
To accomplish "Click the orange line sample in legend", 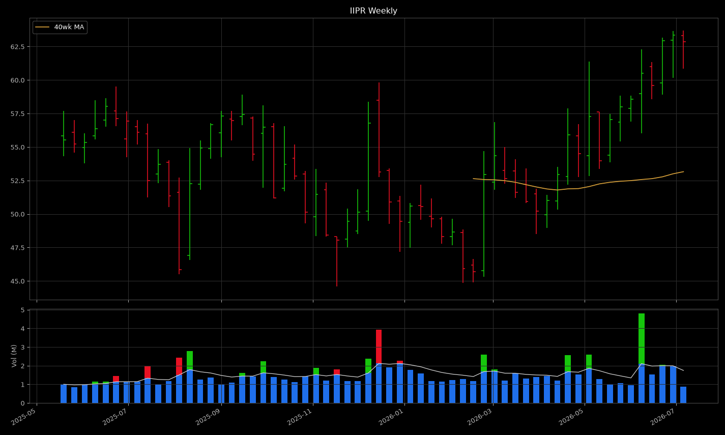I will (42, 27).
